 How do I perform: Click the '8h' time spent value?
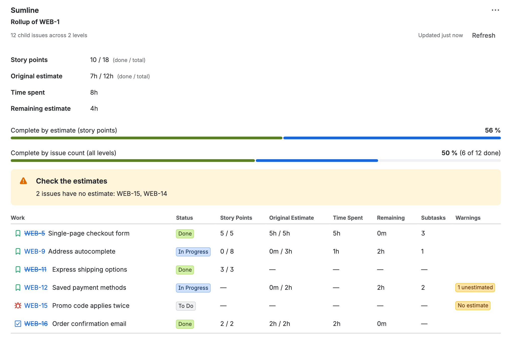point(94,92)
